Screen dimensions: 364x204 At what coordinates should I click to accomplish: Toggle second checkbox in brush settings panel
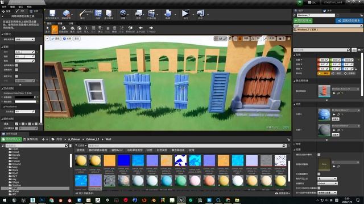click(x=16, y=70)
